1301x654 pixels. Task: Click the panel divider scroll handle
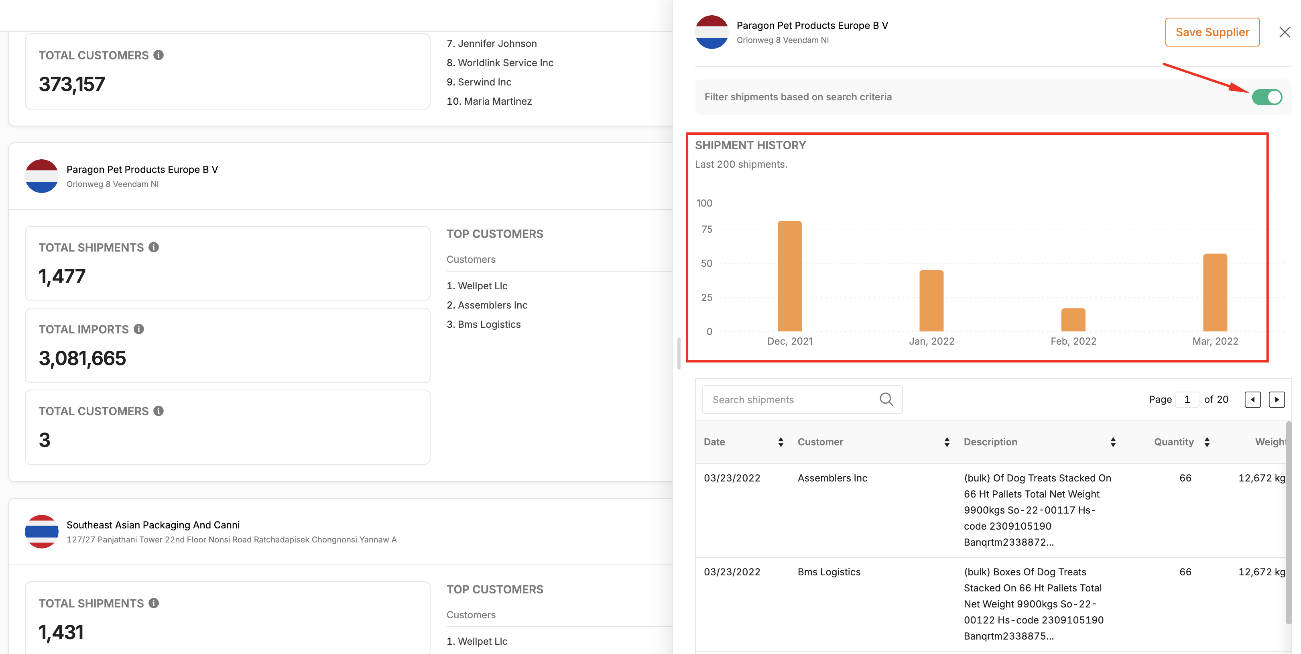(679, 353)
